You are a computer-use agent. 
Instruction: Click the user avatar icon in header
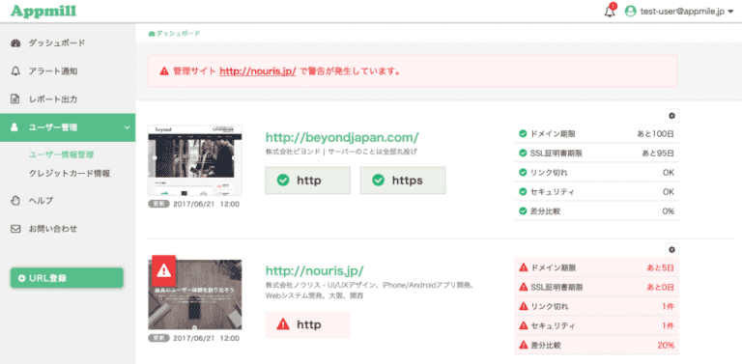[630, 12]
